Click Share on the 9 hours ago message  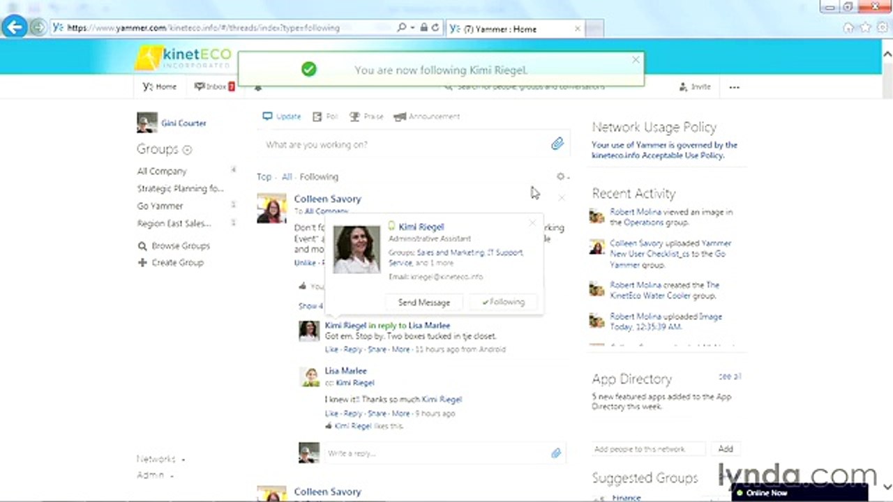(377, 413)
